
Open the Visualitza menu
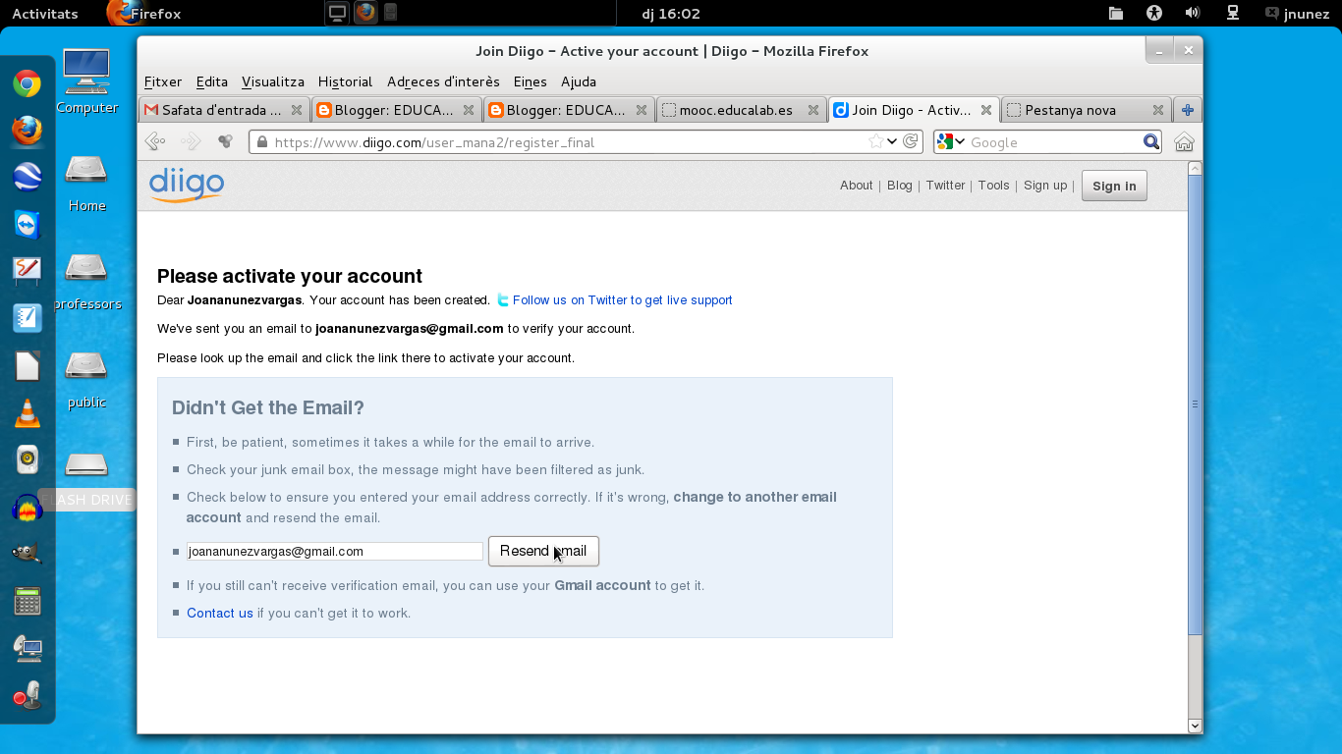point(273,81)
